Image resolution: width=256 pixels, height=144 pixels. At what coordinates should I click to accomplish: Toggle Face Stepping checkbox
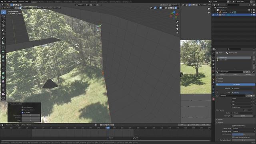[22, 108]
